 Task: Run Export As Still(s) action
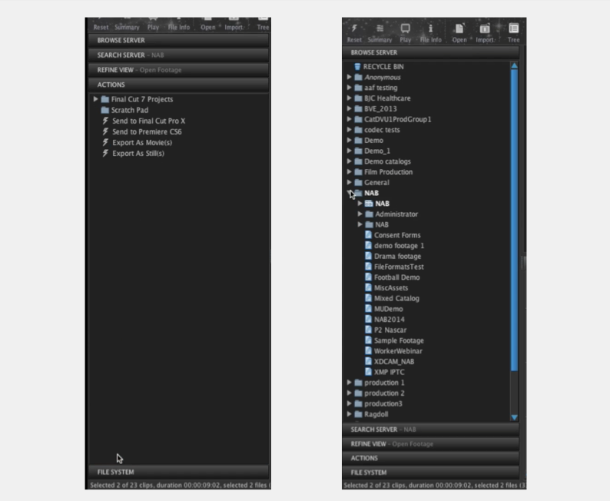[x=133, y=154]
